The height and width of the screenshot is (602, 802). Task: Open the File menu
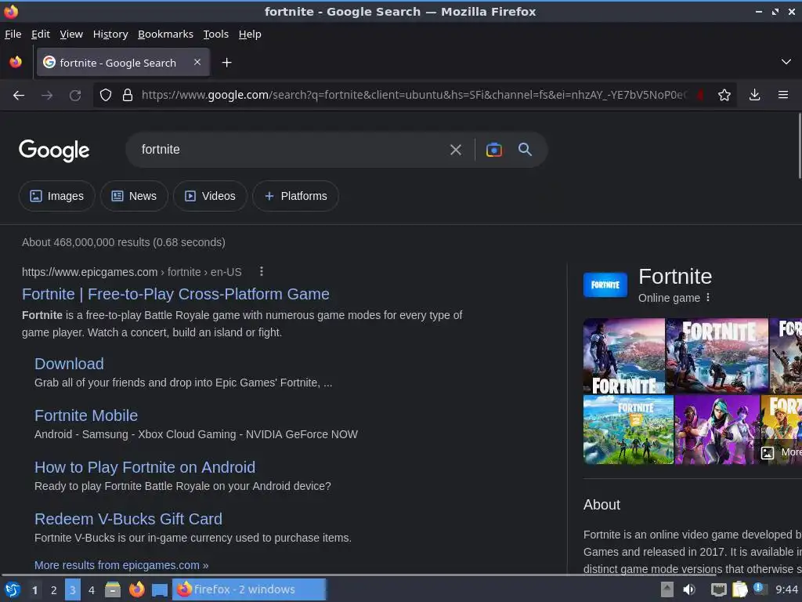13,34
